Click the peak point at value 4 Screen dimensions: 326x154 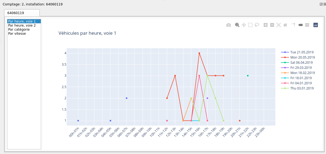coord(199,53)
